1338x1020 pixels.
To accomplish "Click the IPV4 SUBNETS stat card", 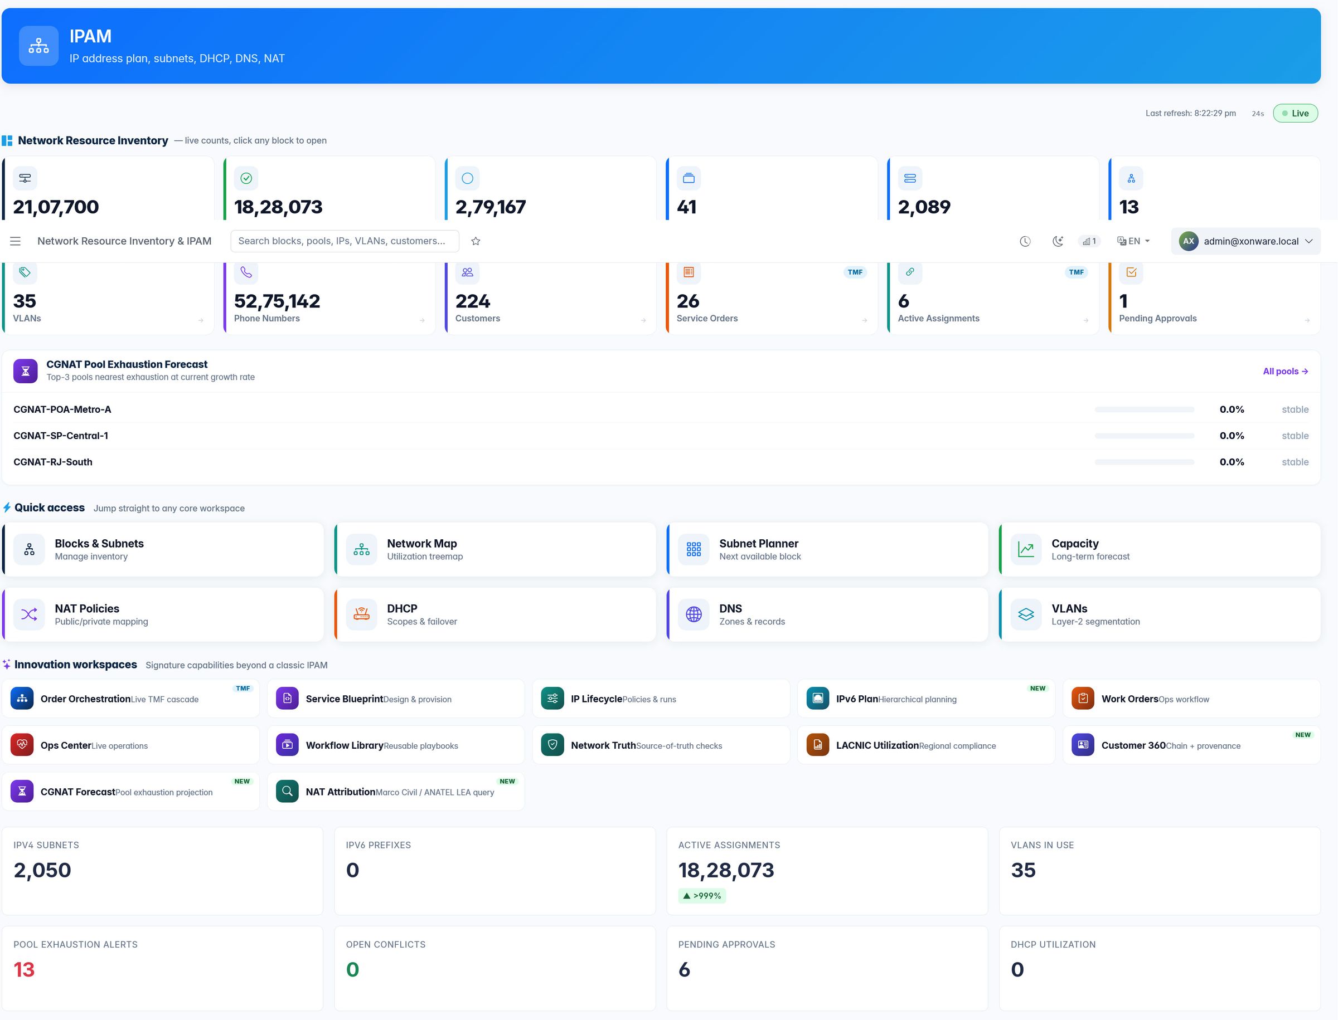I will tap(163, 871).
